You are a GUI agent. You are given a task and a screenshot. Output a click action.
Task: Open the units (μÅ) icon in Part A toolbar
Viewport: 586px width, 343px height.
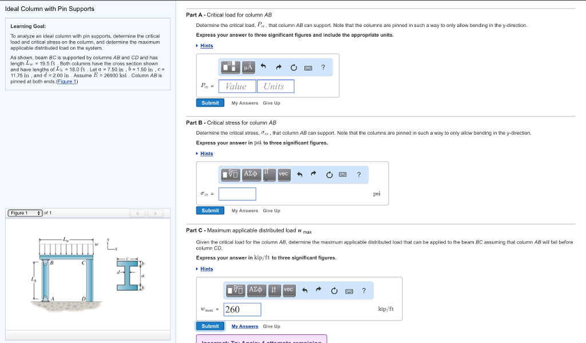tap(248, 67)
